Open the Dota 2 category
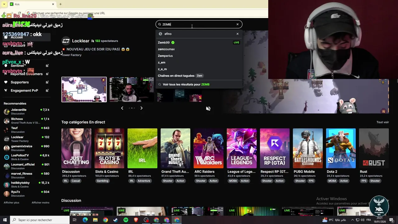This screenshot has height=224, width=398. click(341, 148)
